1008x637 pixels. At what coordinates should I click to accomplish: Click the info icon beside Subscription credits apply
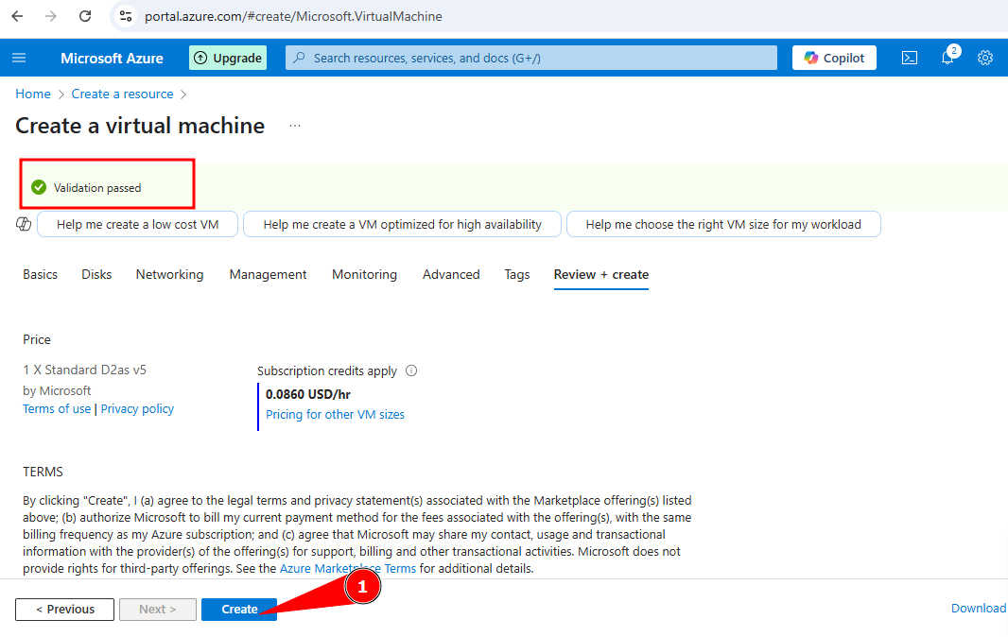[411, 370]
